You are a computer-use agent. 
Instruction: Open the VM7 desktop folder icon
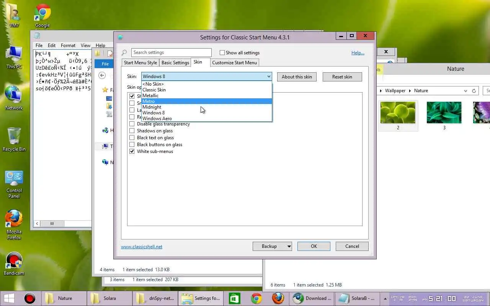pyautogui.click(x=14, y=15)
